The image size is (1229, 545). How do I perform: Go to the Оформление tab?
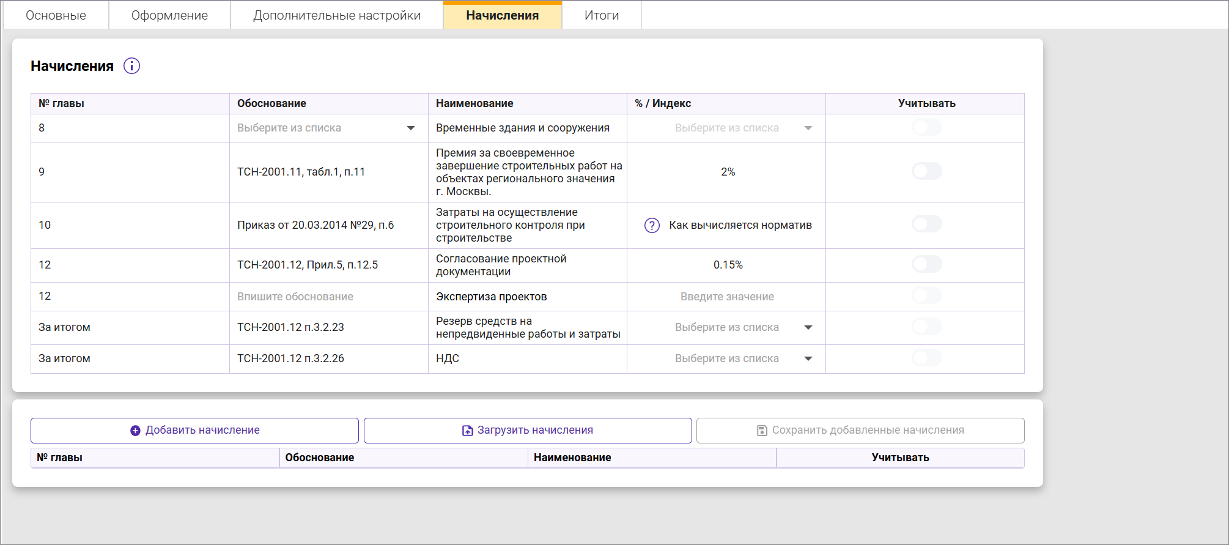[x=169, y=15]
